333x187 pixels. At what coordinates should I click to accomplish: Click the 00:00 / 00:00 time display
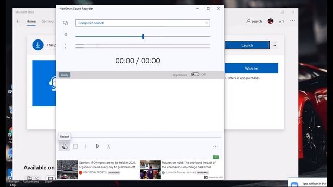(x=137, y=61)
